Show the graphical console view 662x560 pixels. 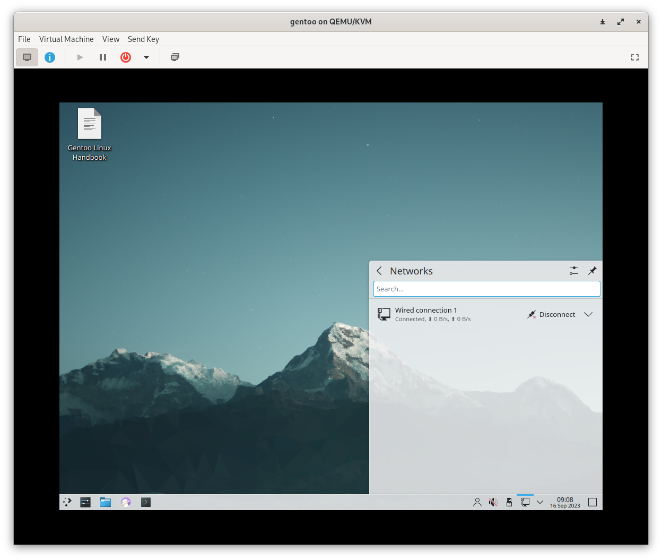coord(27,57)
